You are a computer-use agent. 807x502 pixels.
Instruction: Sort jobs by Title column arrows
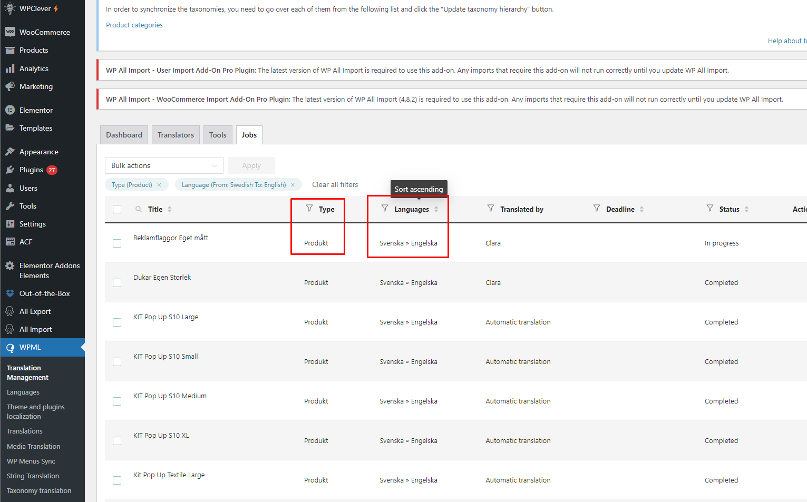click(170, 209)
